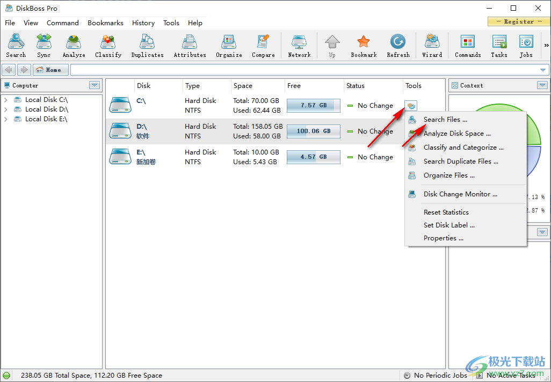
Task: Go to Home location
Action: 50,70
